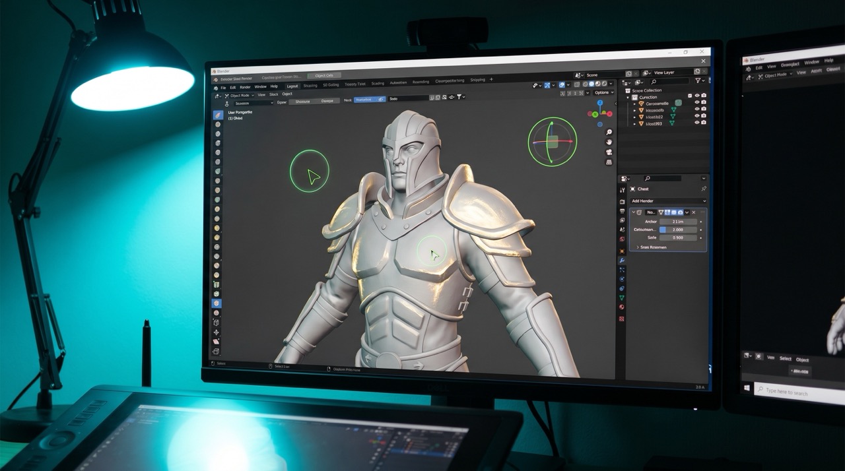The width and height of the screenshot is (845, 471).
Task: Click the blue Z axis on navigation gizmo
Action: pyautogui.click(x=600, y=103)
